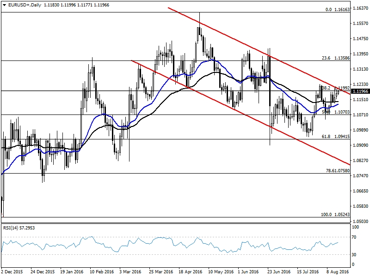Click the Fibonacci 50.0 level label 1.10703
Viewport: 370px width, 277px height.
(x=336, y=112)
